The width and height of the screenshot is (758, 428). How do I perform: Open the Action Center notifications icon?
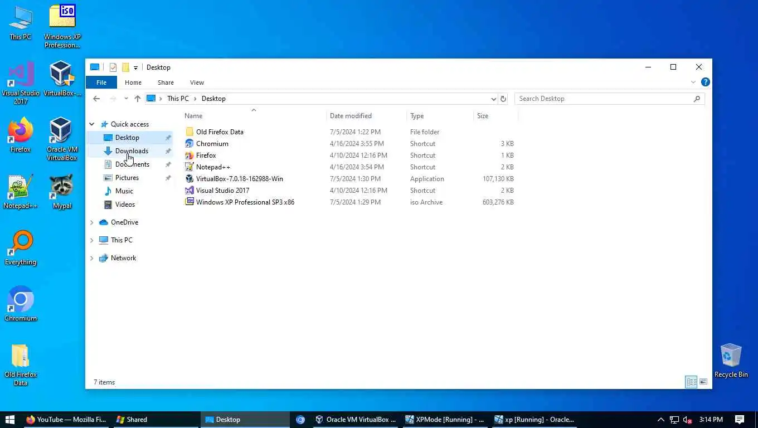coord(740,420)
